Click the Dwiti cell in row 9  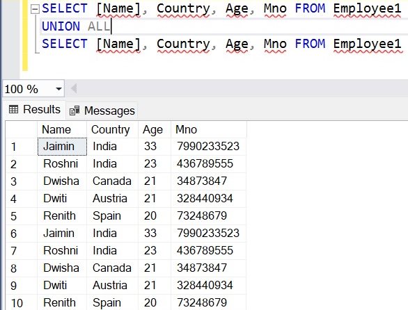tap(62, 286)
